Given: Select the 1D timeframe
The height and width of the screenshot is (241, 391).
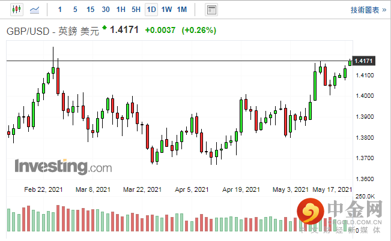Looking at the screenshot, I should pos(151,10).
